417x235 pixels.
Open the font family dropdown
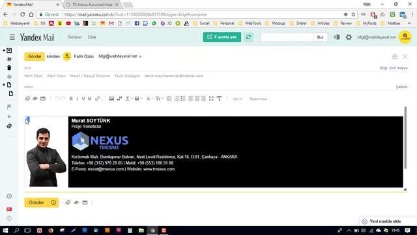click(150, 99)
